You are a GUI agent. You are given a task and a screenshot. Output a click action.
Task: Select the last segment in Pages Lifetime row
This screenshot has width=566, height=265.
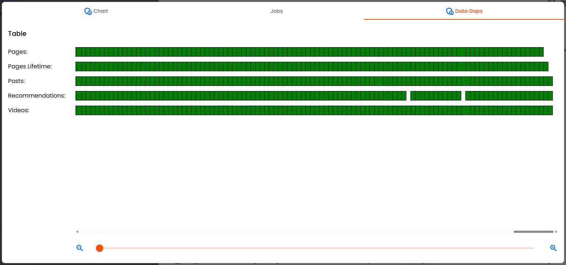click(x=546, y=67)
